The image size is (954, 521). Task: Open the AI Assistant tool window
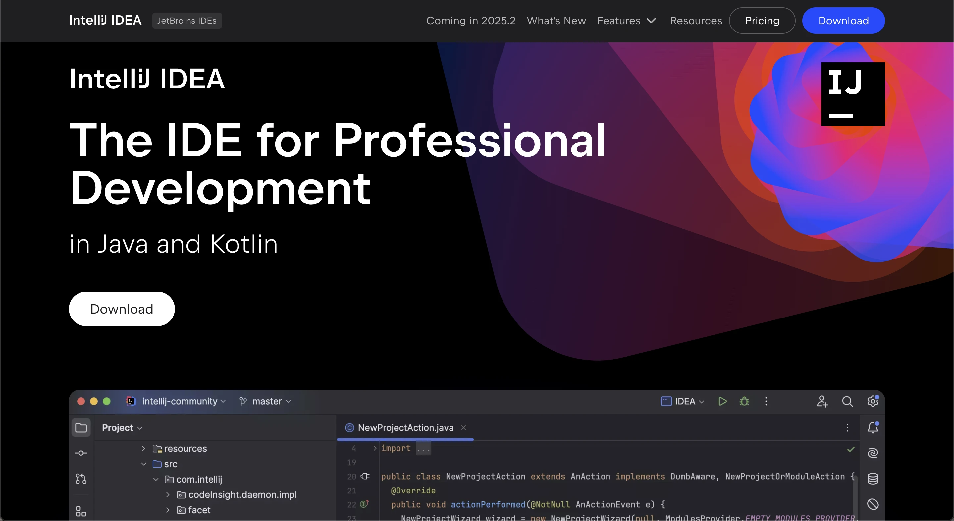(x=873, y=453)
